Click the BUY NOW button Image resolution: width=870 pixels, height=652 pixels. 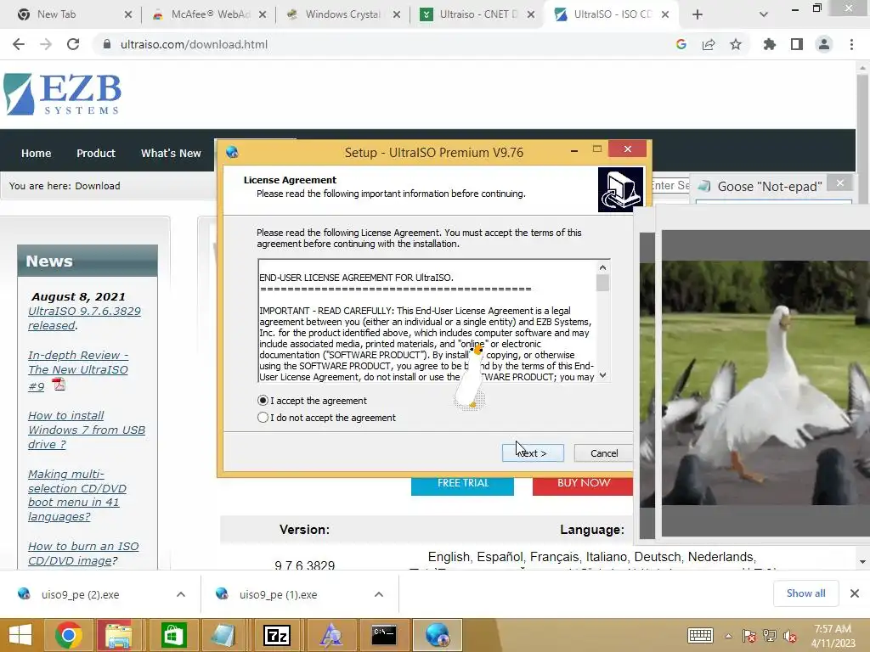point(583,483)
